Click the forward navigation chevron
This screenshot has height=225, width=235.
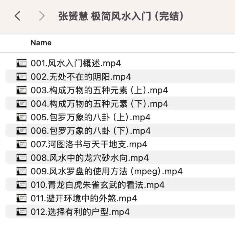click(42, 16)
